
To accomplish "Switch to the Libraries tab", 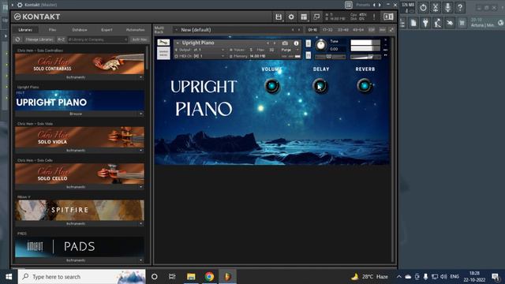I will 25,30.
